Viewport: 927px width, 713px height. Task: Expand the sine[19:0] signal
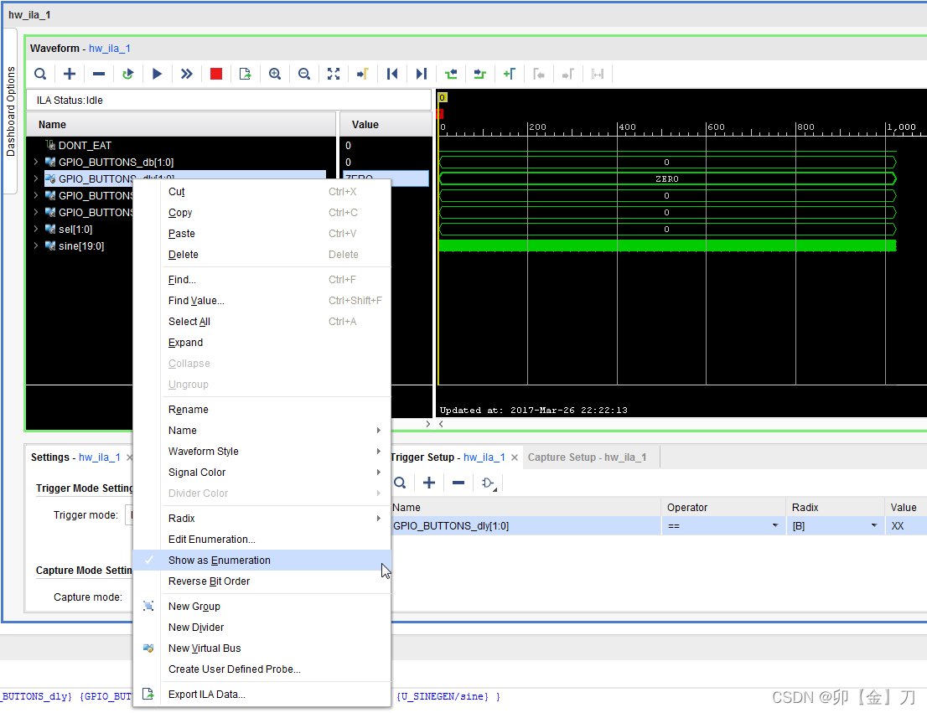tap(36, 246)
